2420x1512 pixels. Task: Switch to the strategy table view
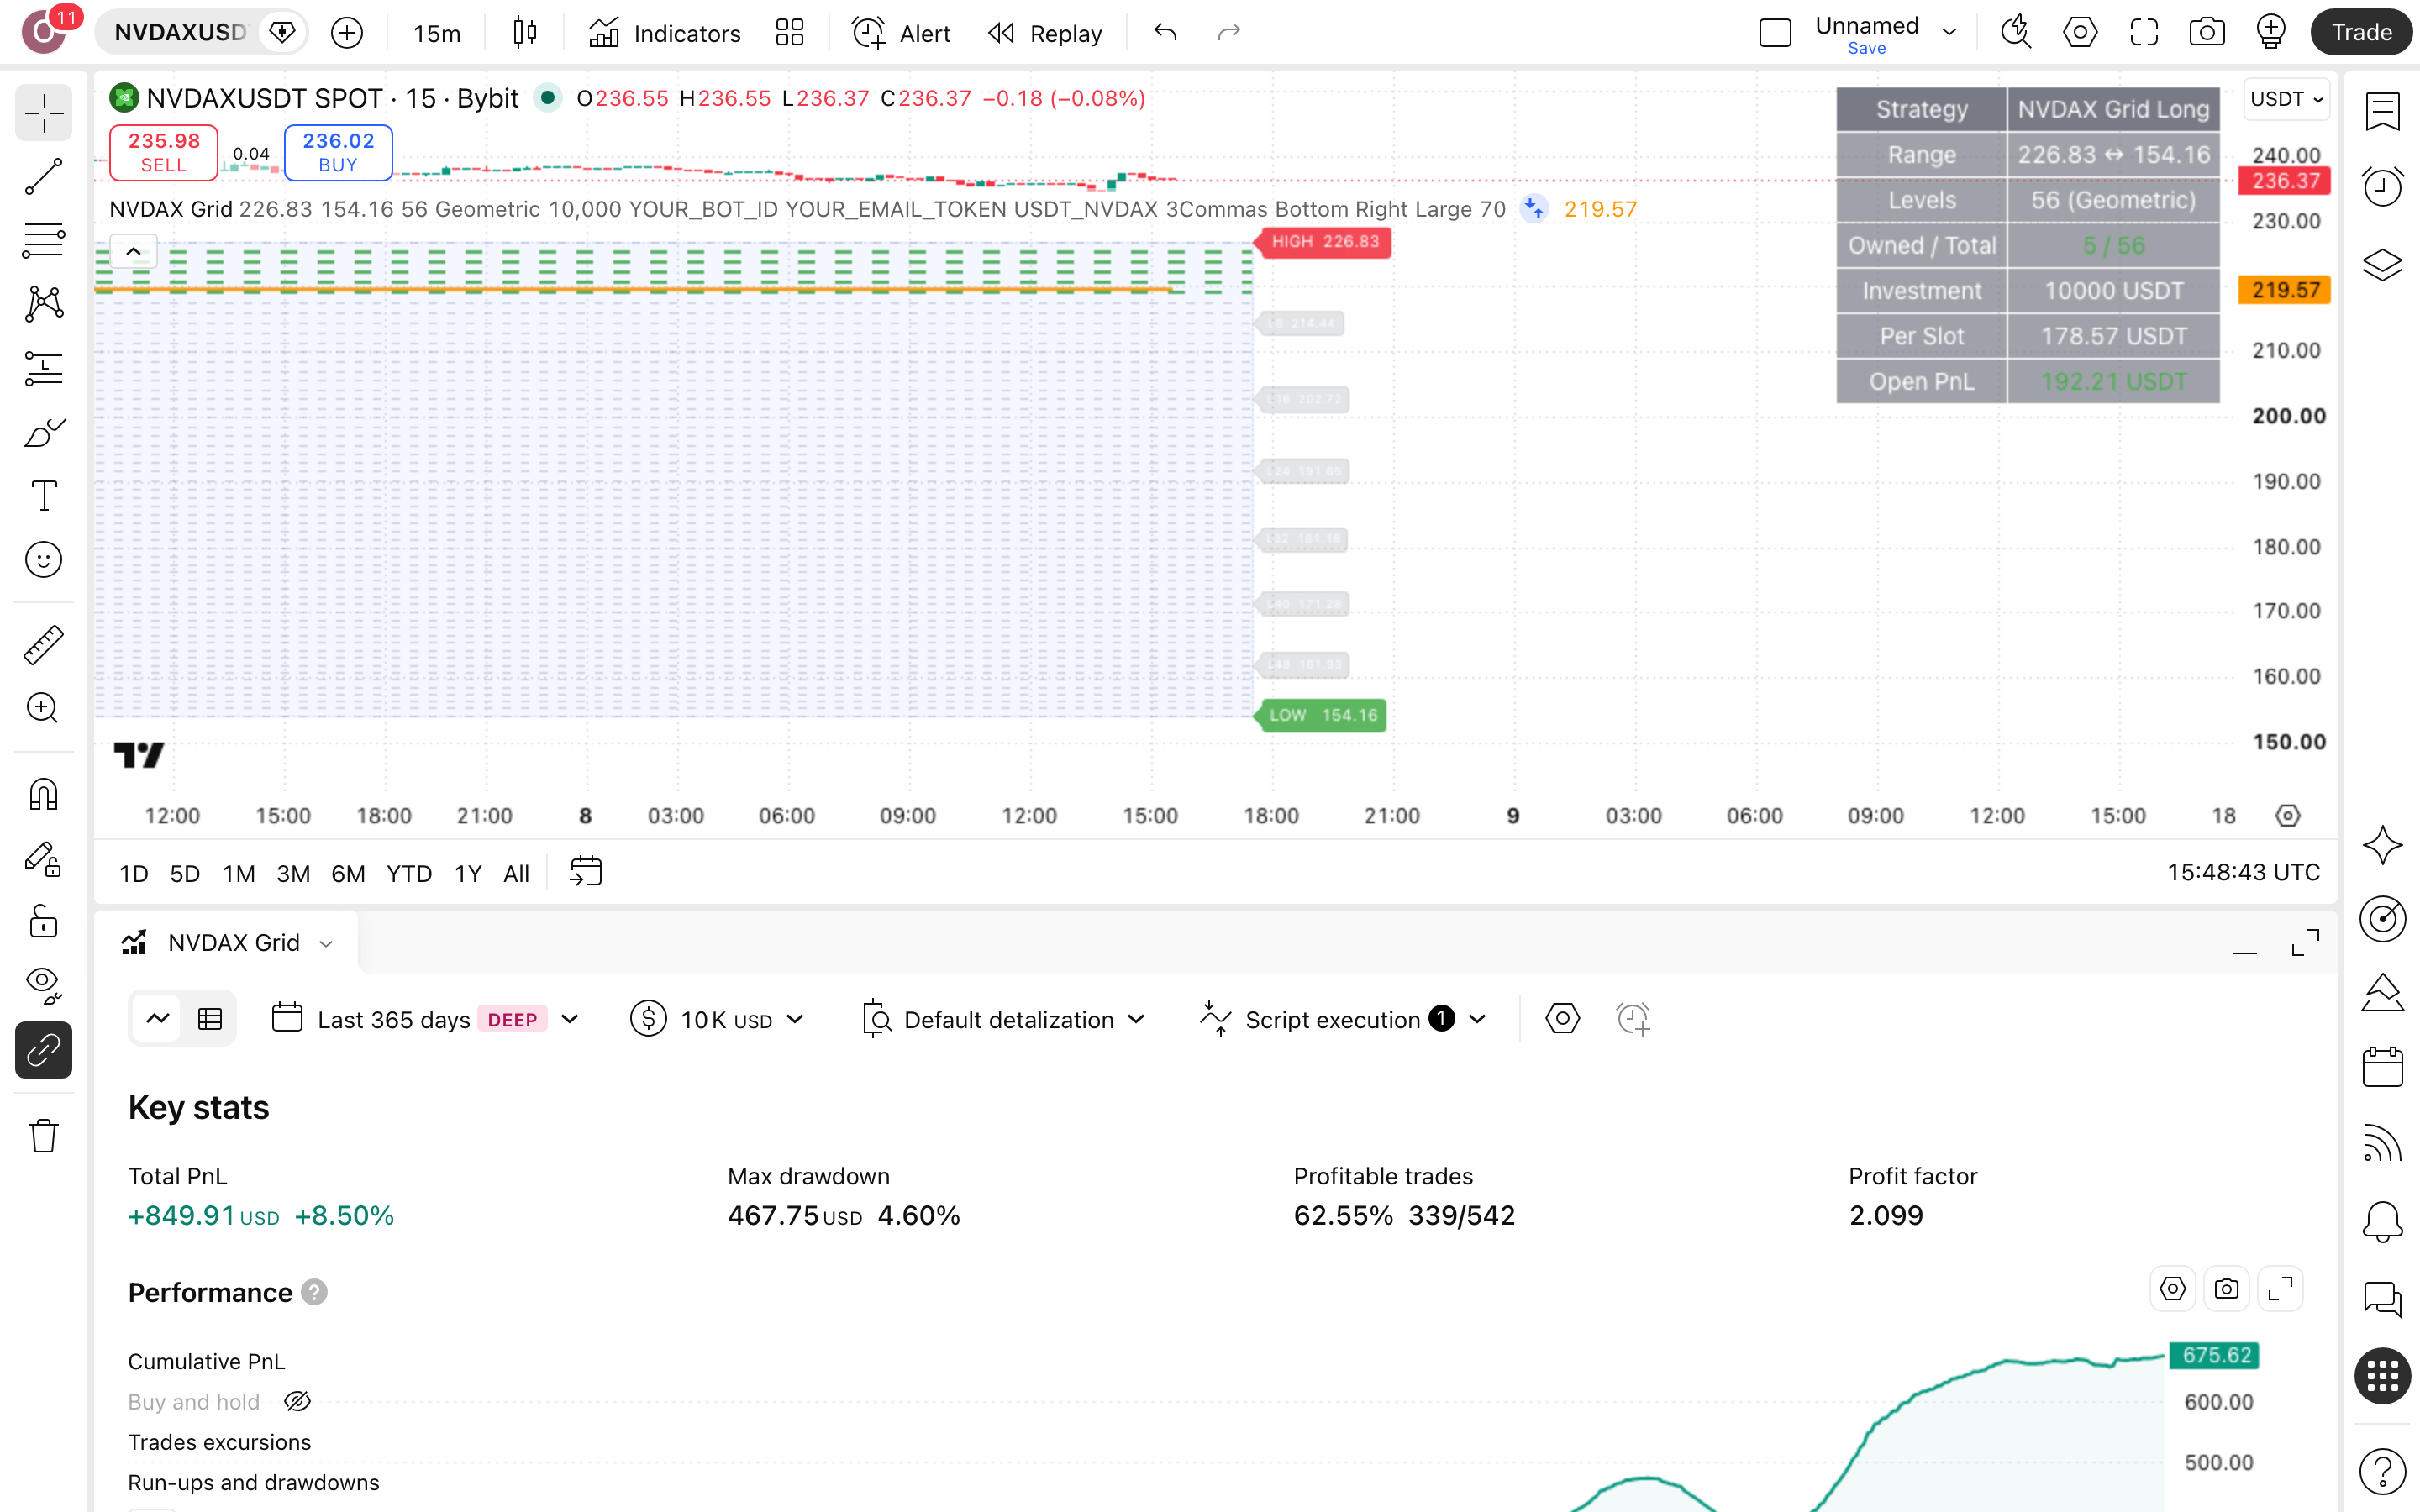210,1019
